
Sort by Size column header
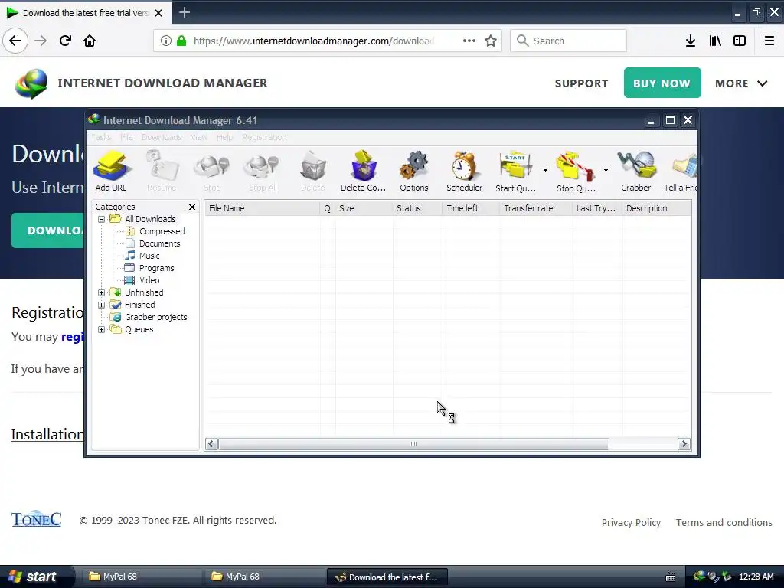tap(364, 208)
